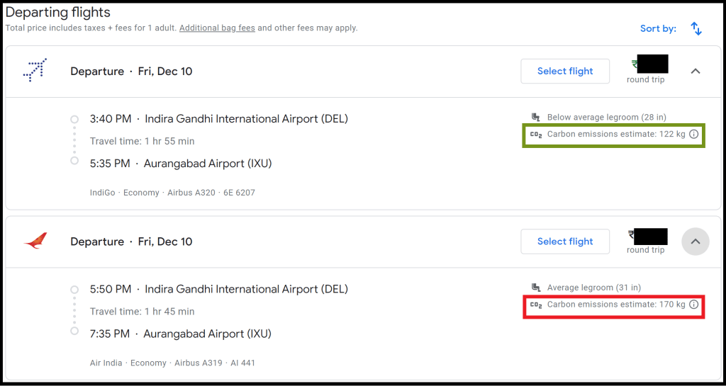The width and height of the screenshot is (726, 386).
Task: Click the IndiGo airline logo icon
Action: (x=35, y=71)
